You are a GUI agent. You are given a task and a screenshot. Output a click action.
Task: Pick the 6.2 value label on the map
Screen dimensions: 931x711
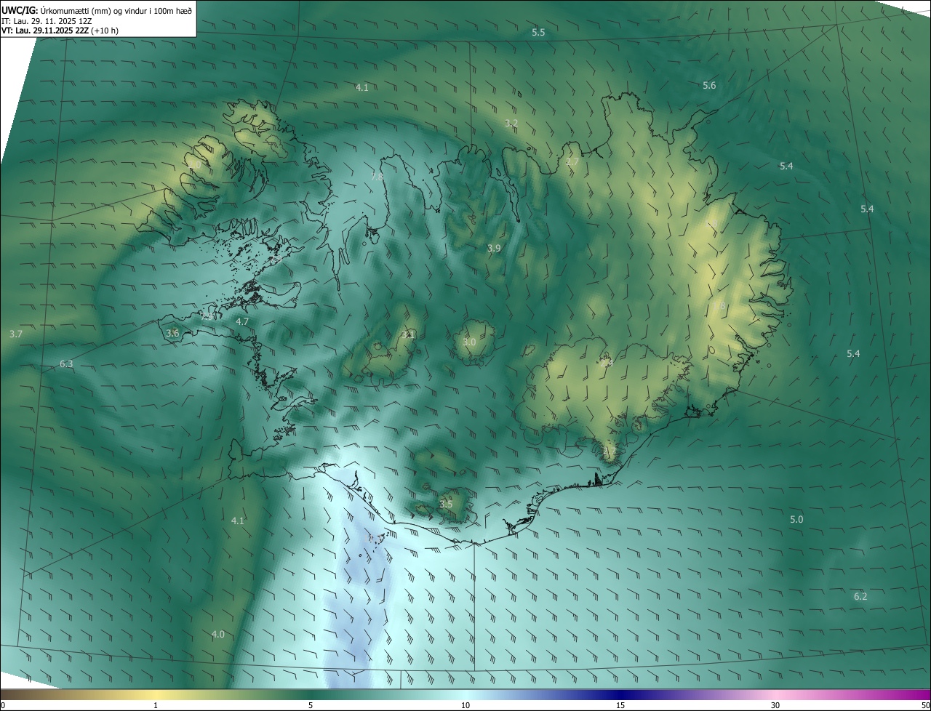point(860,597)
